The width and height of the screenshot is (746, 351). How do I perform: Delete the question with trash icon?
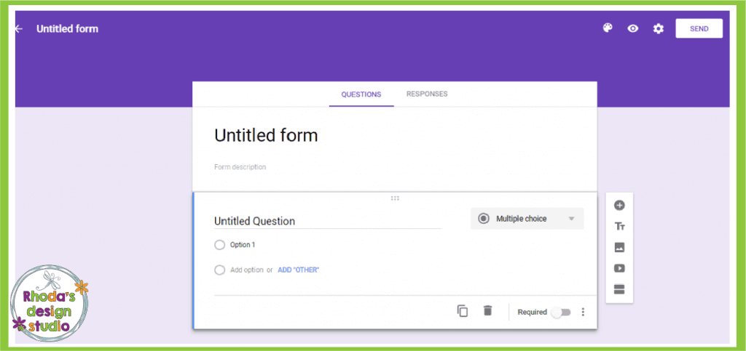click(487, 311)
